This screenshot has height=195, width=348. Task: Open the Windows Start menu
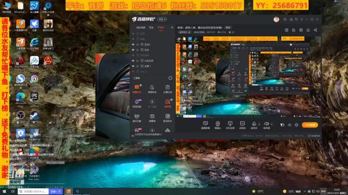[x=4, y=192]
